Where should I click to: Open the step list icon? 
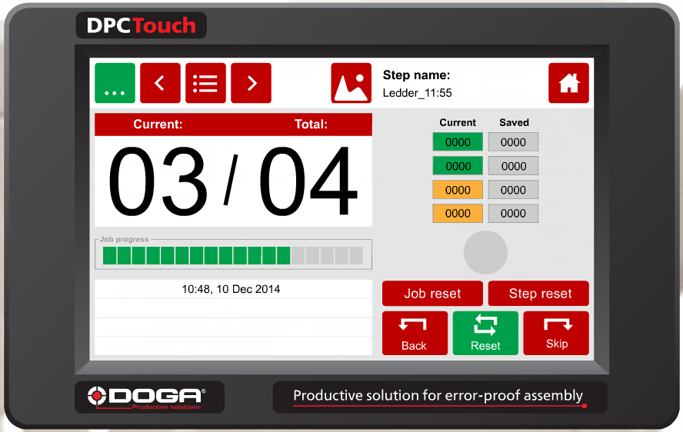(x=205, y=83)
